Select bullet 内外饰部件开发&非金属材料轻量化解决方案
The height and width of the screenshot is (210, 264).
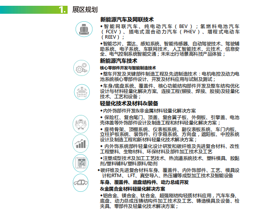[x=148, y=111]
